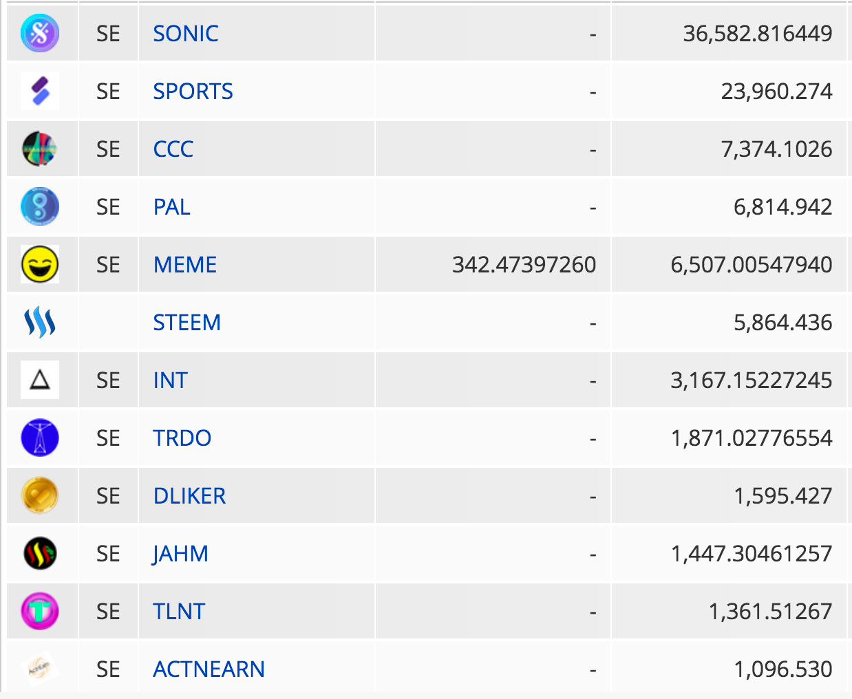Click the ACTNEARN token icon
The width and height of the screenshot is (852, 699).
click(x=40, y=669)
